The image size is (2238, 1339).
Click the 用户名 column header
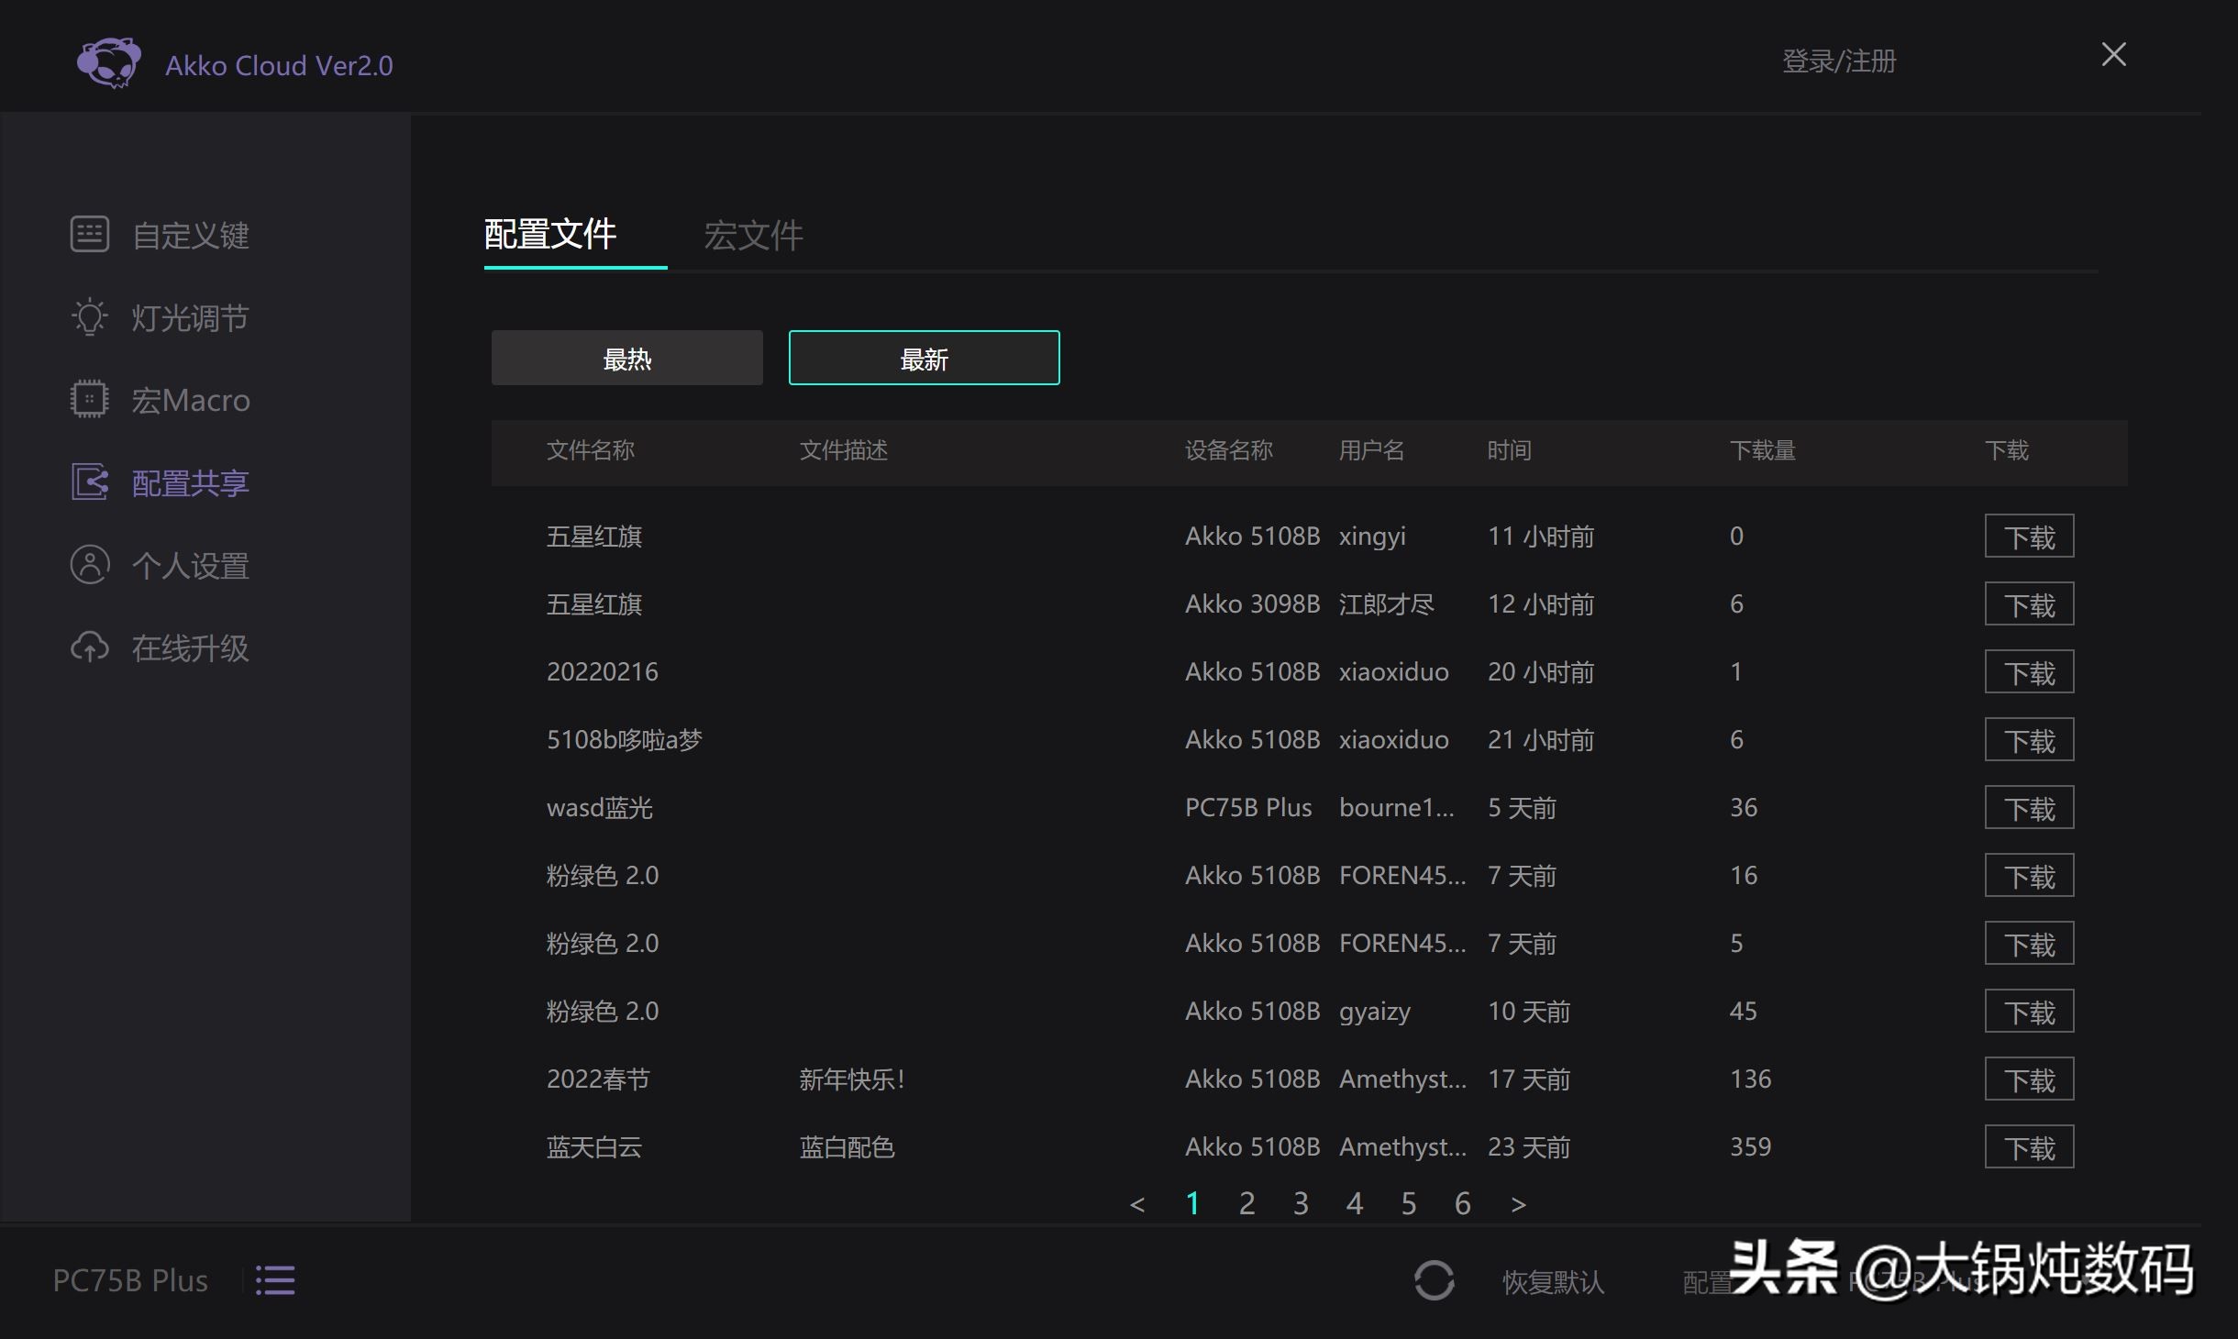[1372, 450]
